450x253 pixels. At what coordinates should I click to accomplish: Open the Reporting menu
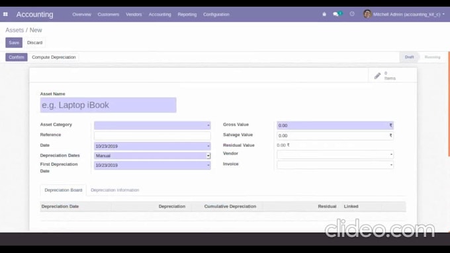(187, 15)
